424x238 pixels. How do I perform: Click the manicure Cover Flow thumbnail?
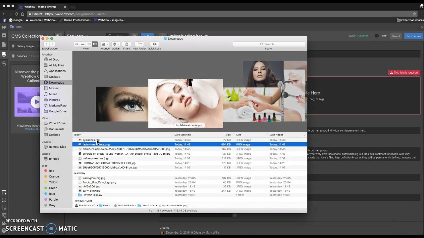click(x=252, y=105)
